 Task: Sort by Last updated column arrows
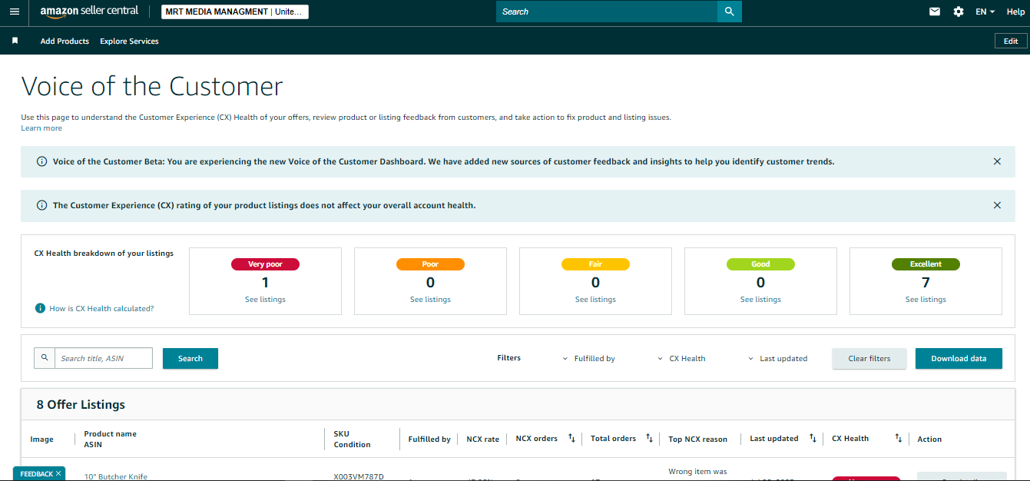coord(813,438)
